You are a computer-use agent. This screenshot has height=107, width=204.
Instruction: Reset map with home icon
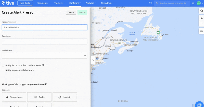pos(201,11)
